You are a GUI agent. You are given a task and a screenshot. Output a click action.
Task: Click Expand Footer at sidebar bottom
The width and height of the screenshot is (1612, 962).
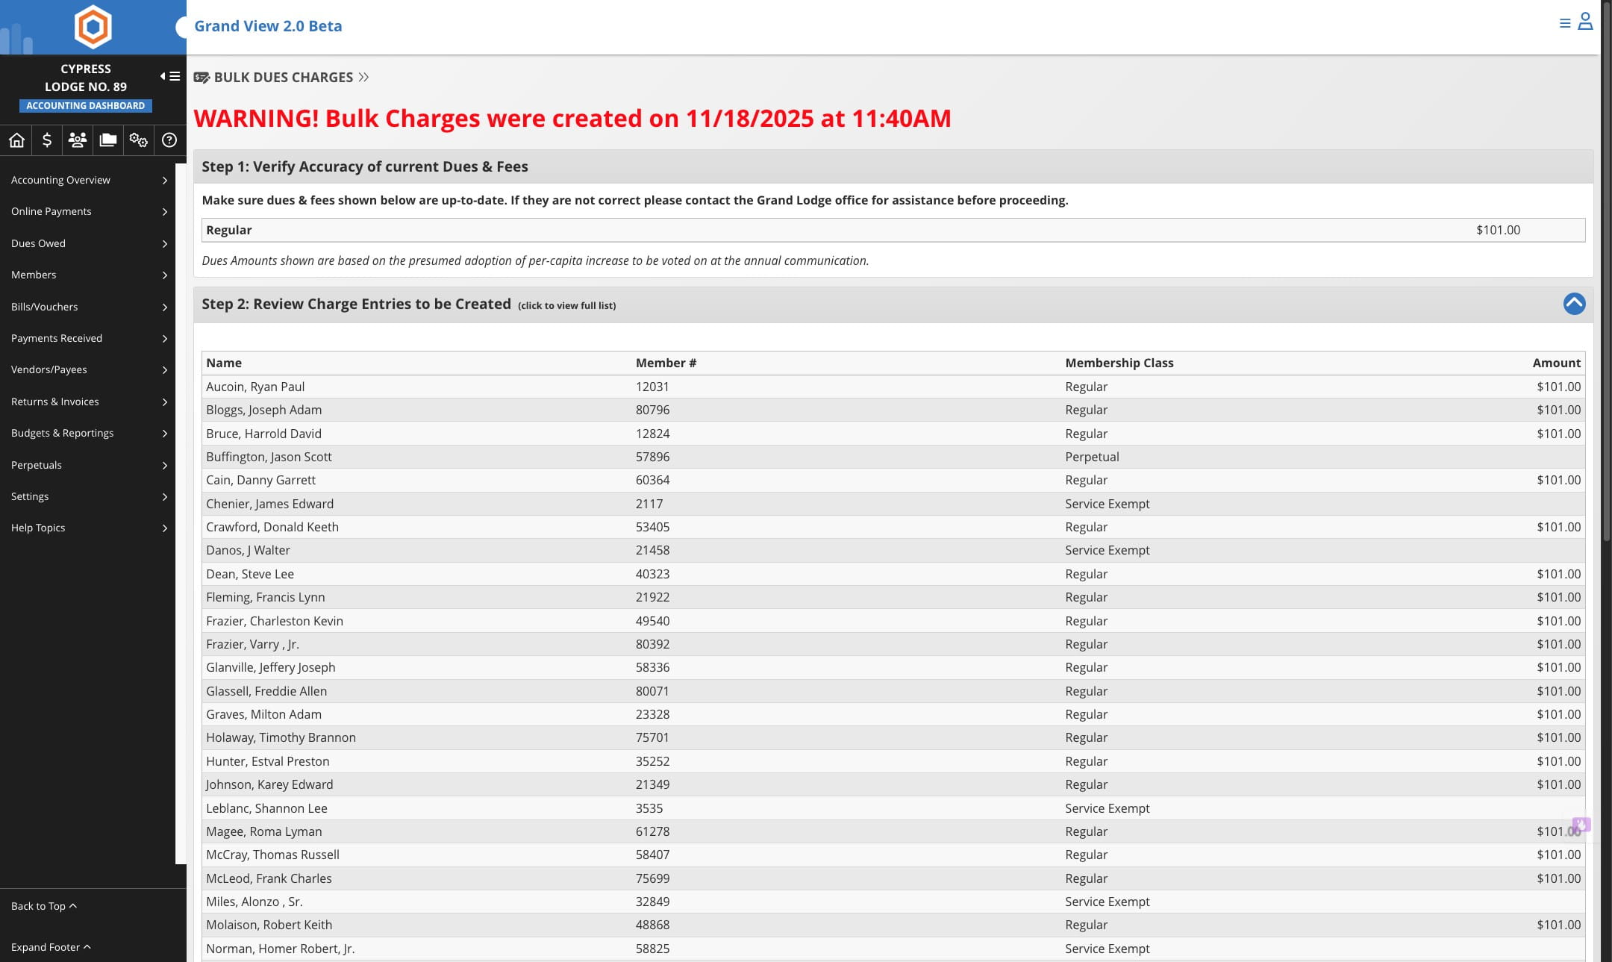click(50, 947)
